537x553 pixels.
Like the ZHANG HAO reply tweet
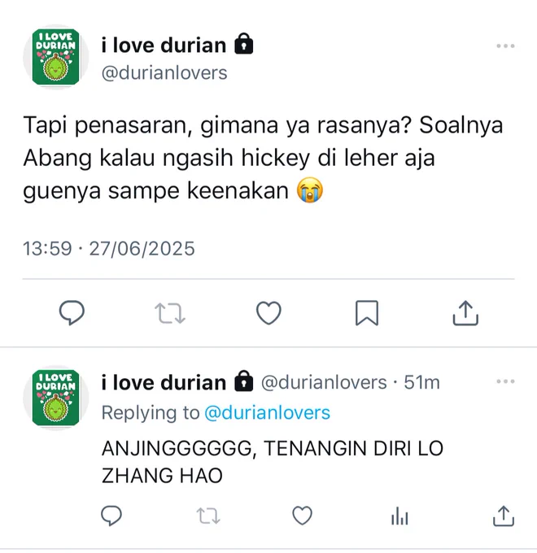click(303, 516)
